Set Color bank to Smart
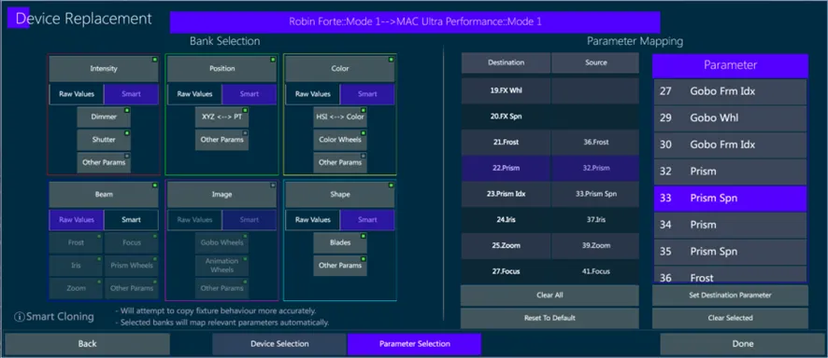828x358 pixels. tap(367, 94)
